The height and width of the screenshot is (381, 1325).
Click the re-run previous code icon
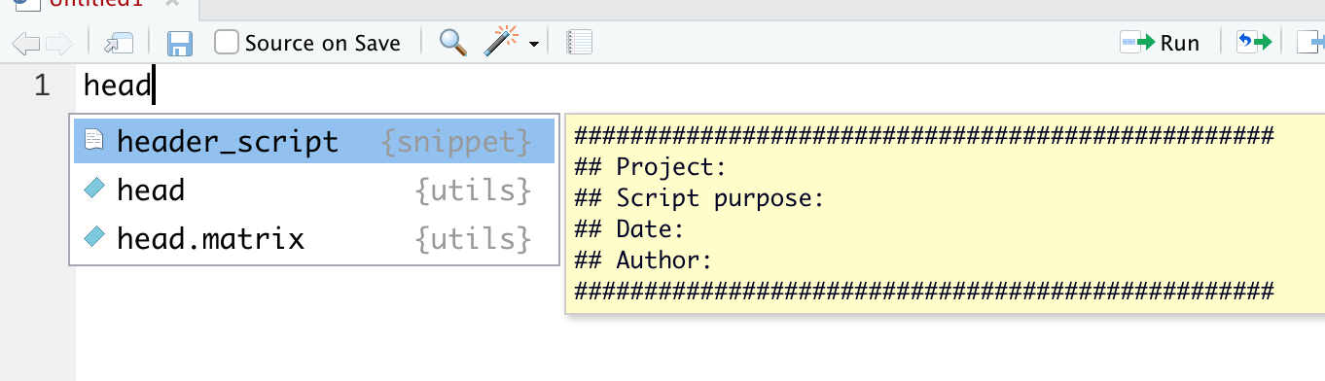(x=1254, y=43)
